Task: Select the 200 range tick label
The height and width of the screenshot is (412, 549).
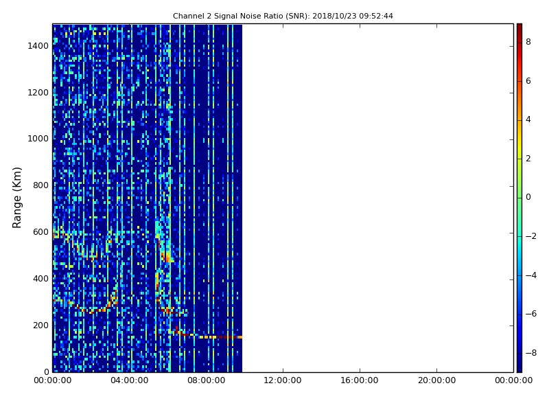Action: (40, 325)
